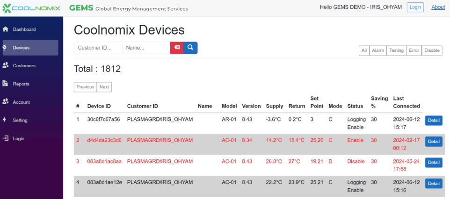Image resolution: width=450 pixels, height=199 pixels.
Task: Click the Devices icon in sidebar
Action: click(x=5, y=48)
